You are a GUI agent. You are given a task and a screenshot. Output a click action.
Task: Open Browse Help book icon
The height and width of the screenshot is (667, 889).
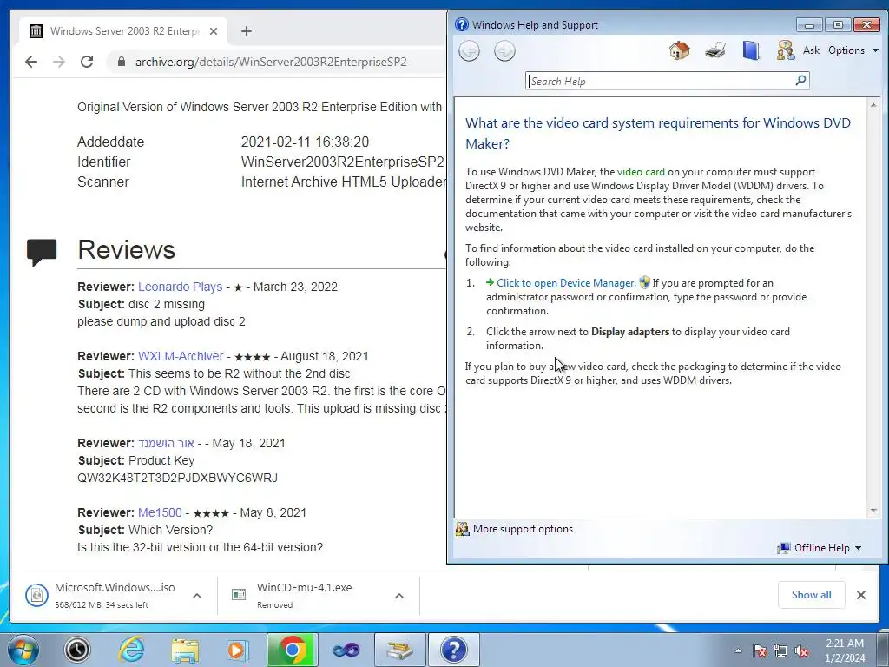point(751,50)
